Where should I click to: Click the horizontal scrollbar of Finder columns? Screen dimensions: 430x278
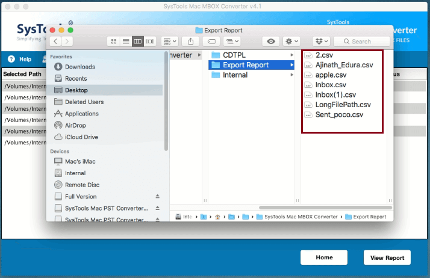pyautogui.click(x=325, y=208)
